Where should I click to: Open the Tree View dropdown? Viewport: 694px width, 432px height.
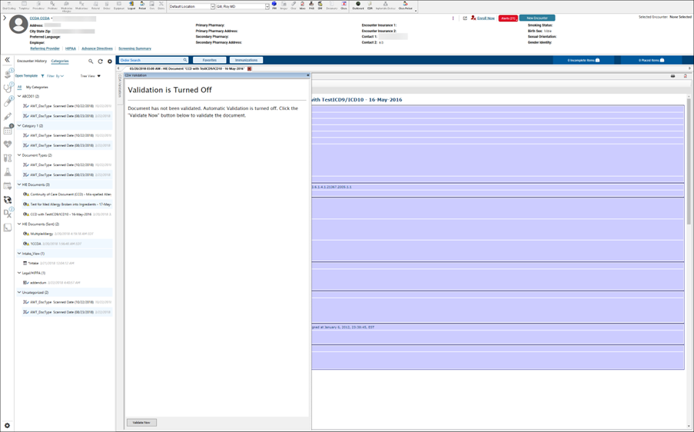click(x=90, y=76)
